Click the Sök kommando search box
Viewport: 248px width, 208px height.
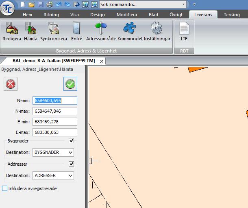point(140,4)
